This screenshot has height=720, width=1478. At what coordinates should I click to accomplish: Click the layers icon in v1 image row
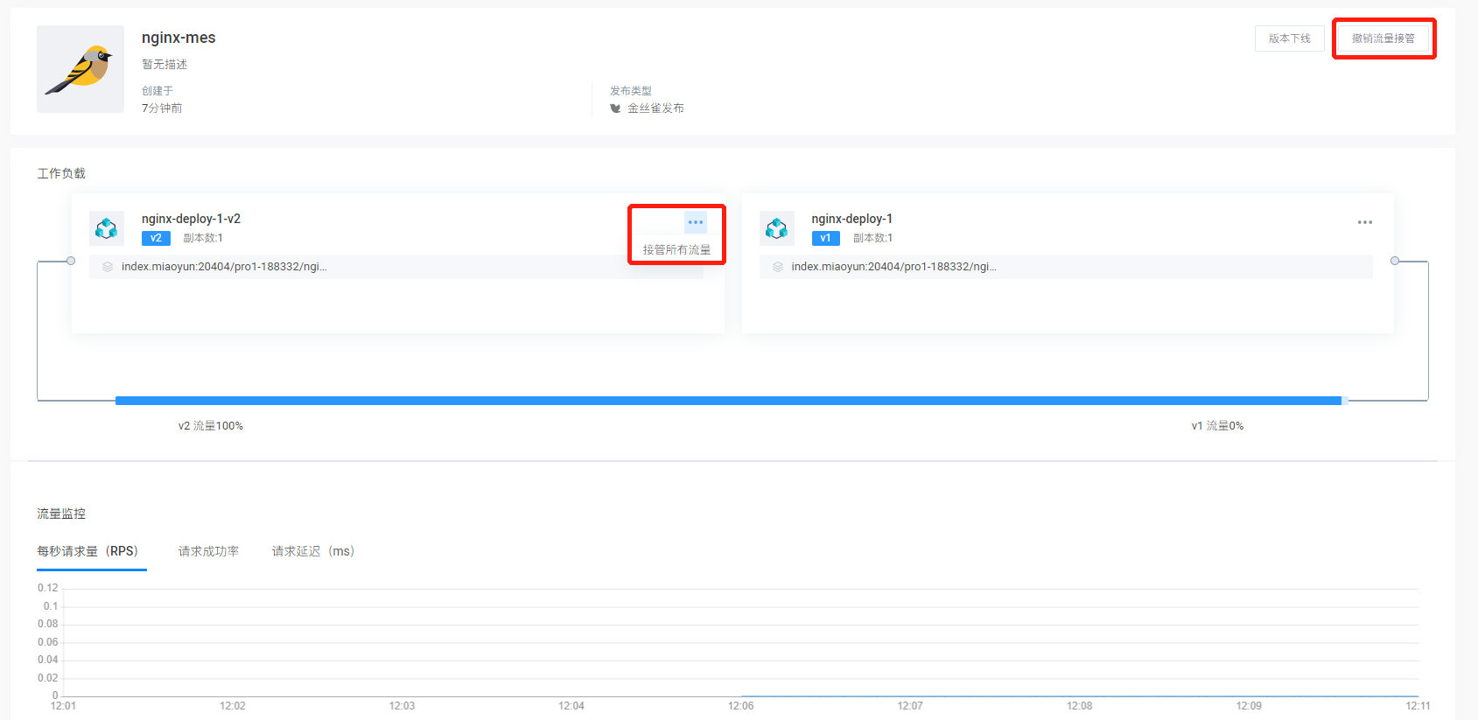777,267
